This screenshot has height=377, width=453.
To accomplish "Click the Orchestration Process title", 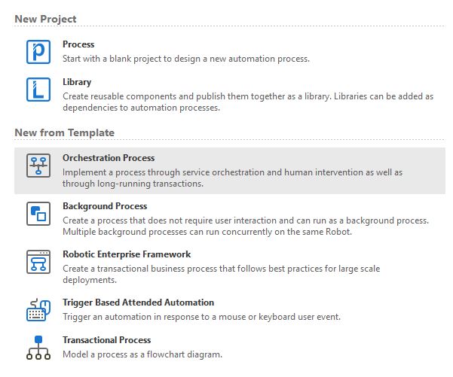I will (x=109, y=158).
